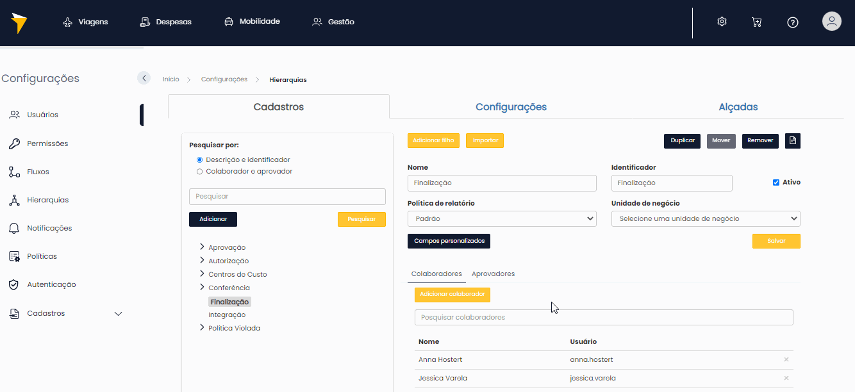Click the Cadastros sidebar file icon
This screenshot has width=855, height=392.
pos(14,314)
